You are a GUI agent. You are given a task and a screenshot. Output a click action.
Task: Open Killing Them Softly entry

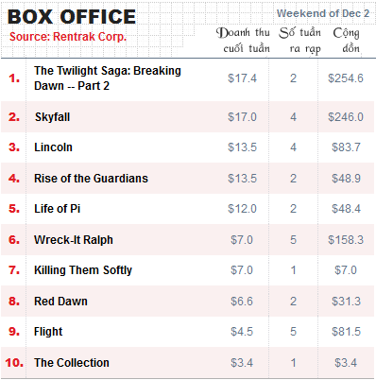[x=83, y=270]
